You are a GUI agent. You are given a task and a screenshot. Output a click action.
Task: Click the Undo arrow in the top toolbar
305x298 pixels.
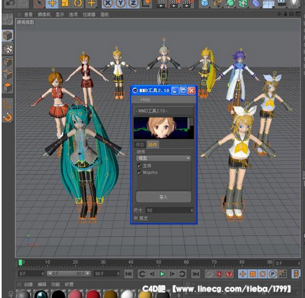pos(11,3)
